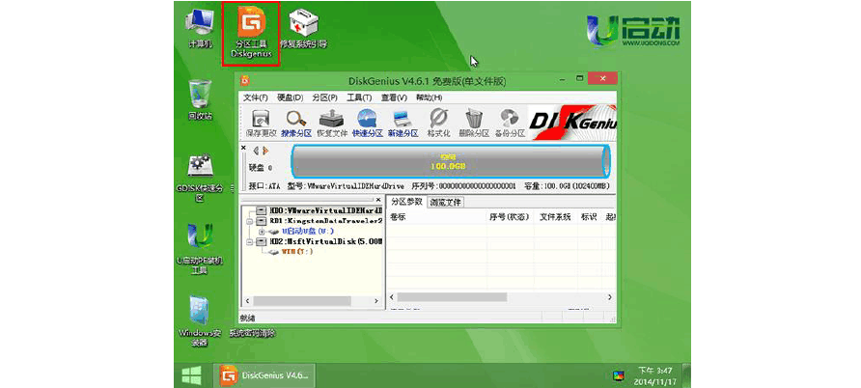
Task: Open the 工具(T) menu
Action: (x=359, y=97)
